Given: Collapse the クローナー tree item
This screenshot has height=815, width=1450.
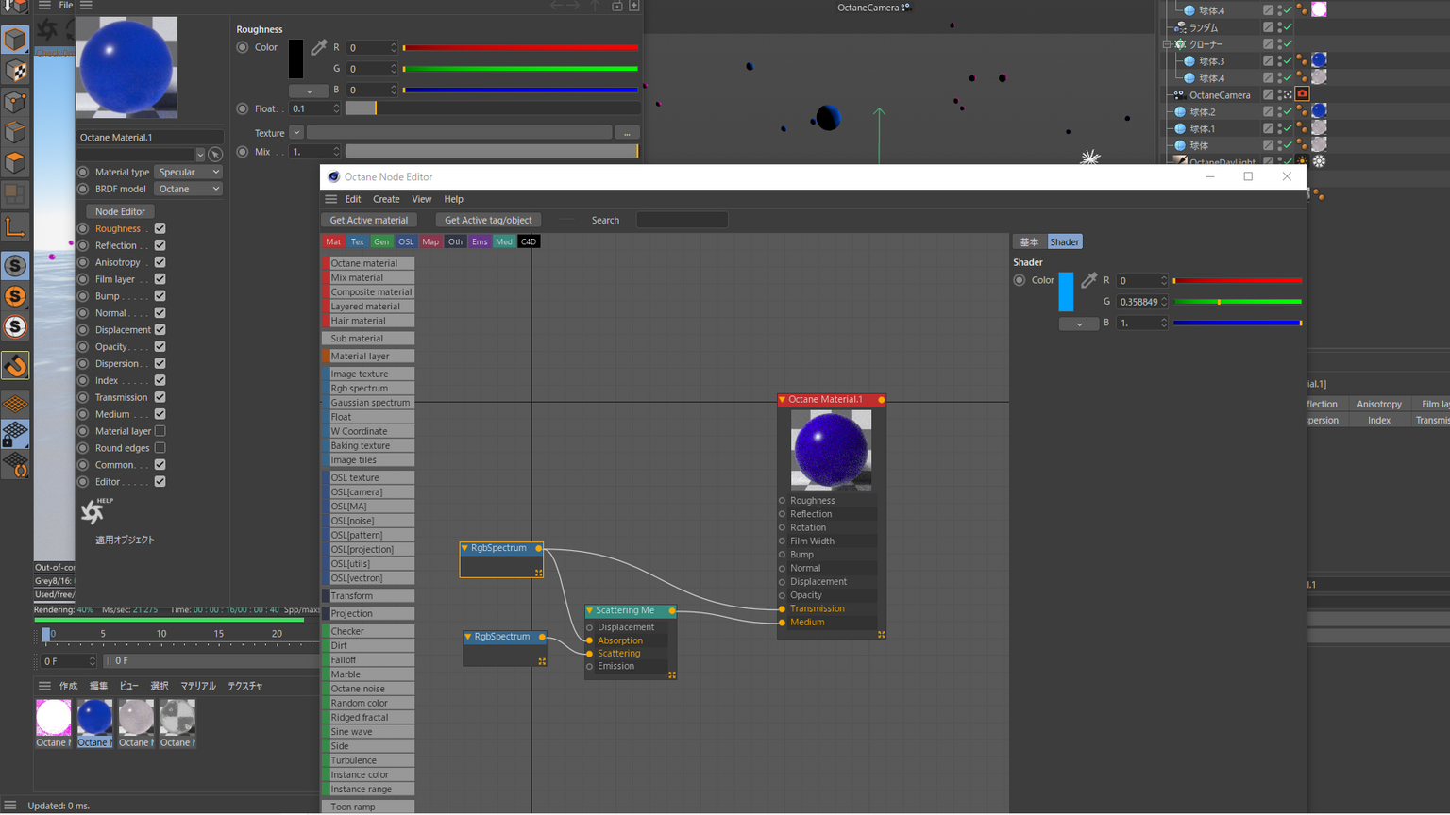Looking at the screenshot, I should pos(1168,44).
